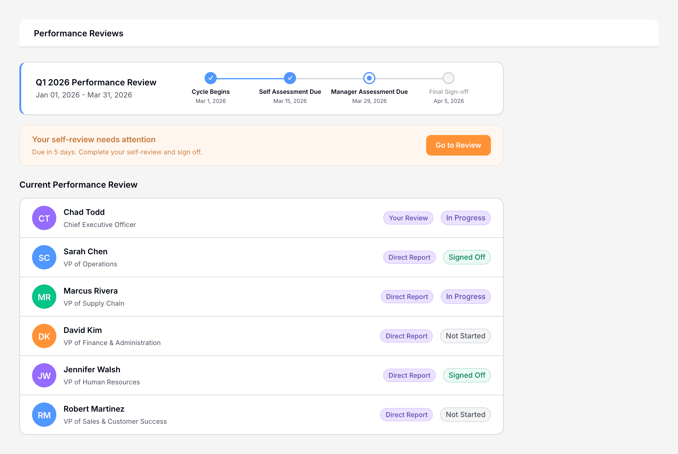Click the Performance Reviews page title
Viewport: 678px width, 454px height.
(78, 33)
